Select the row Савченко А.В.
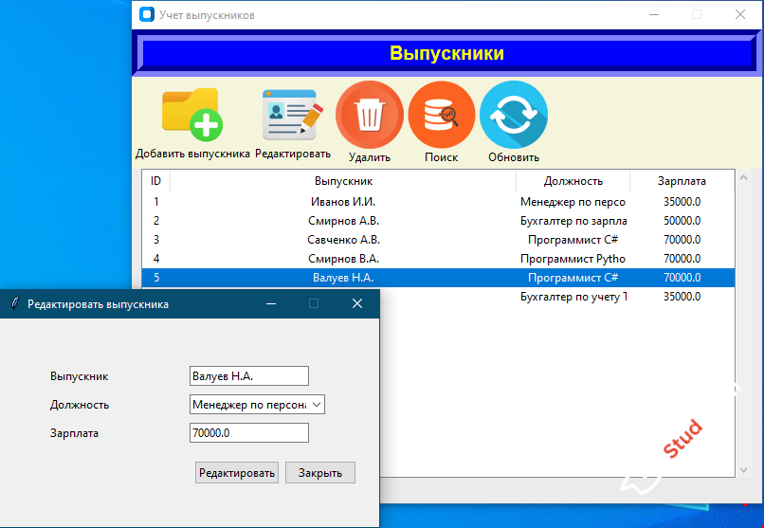Viewport: 764px width, 528px height. pyautogui.click(x=438, y=240)
